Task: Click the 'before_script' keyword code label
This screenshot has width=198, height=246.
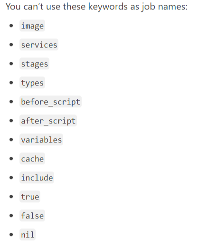Action: [50, 102]
